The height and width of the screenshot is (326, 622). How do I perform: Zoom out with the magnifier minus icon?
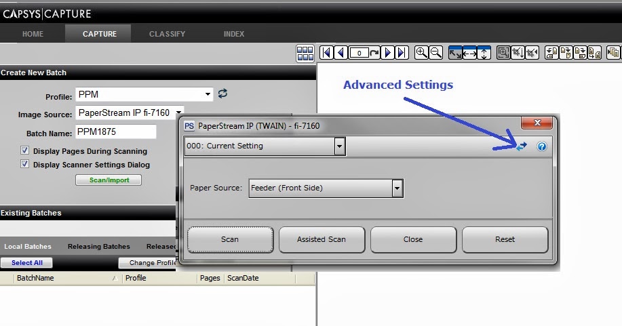pyautogui.click(x=436, y=53)
